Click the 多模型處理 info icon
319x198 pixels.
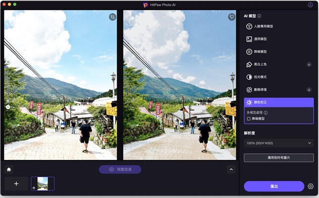click(x=265, y=113)
